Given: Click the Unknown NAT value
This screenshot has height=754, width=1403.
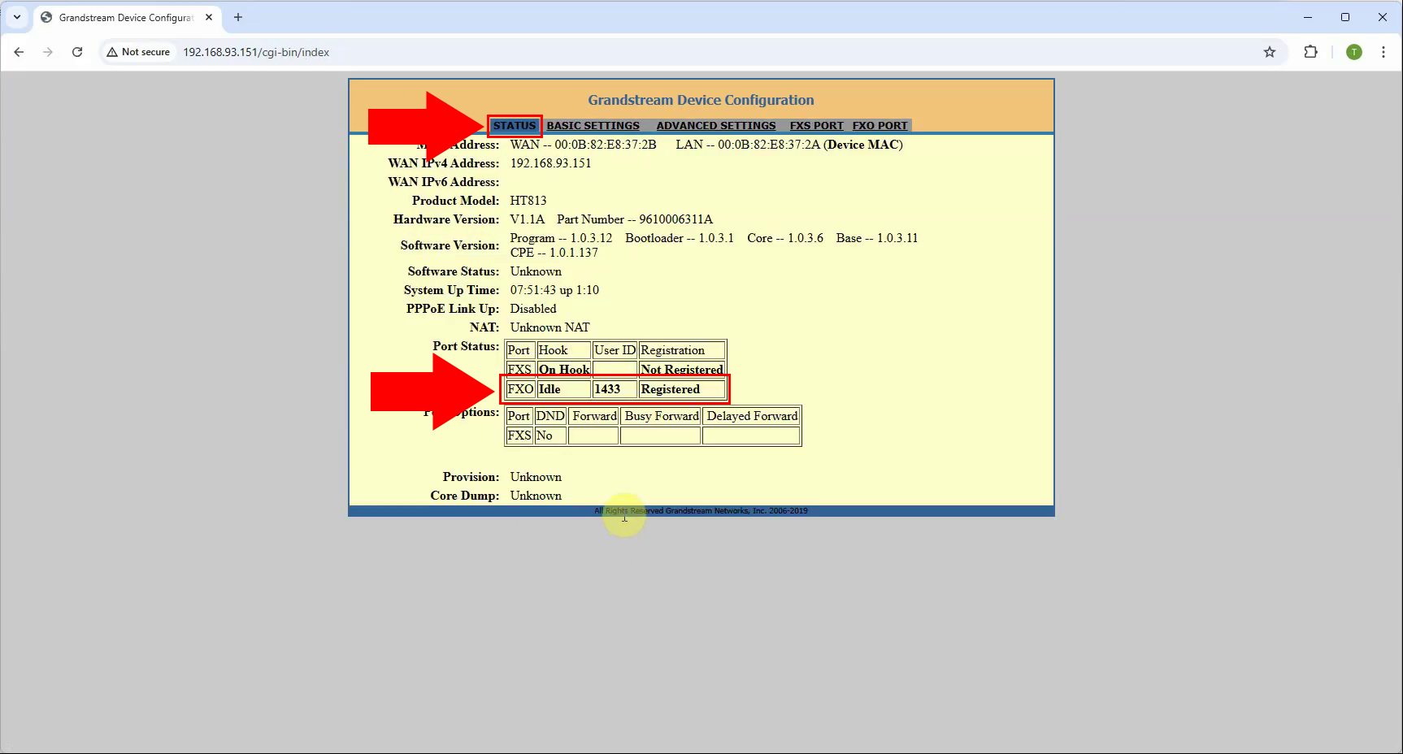Looking at the screenshot, I should (x=549, y=327).
